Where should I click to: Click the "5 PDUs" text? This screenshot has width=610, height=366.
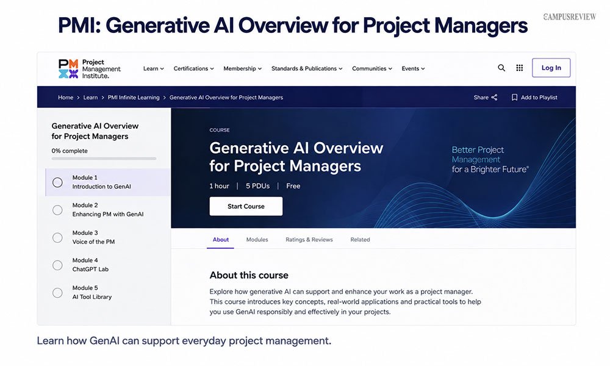pyautogui.click(x=257, y=186)
